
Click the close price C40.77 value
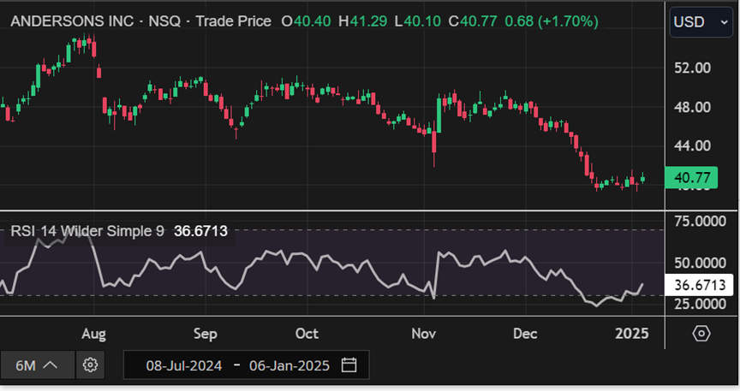tap(473, 21)
